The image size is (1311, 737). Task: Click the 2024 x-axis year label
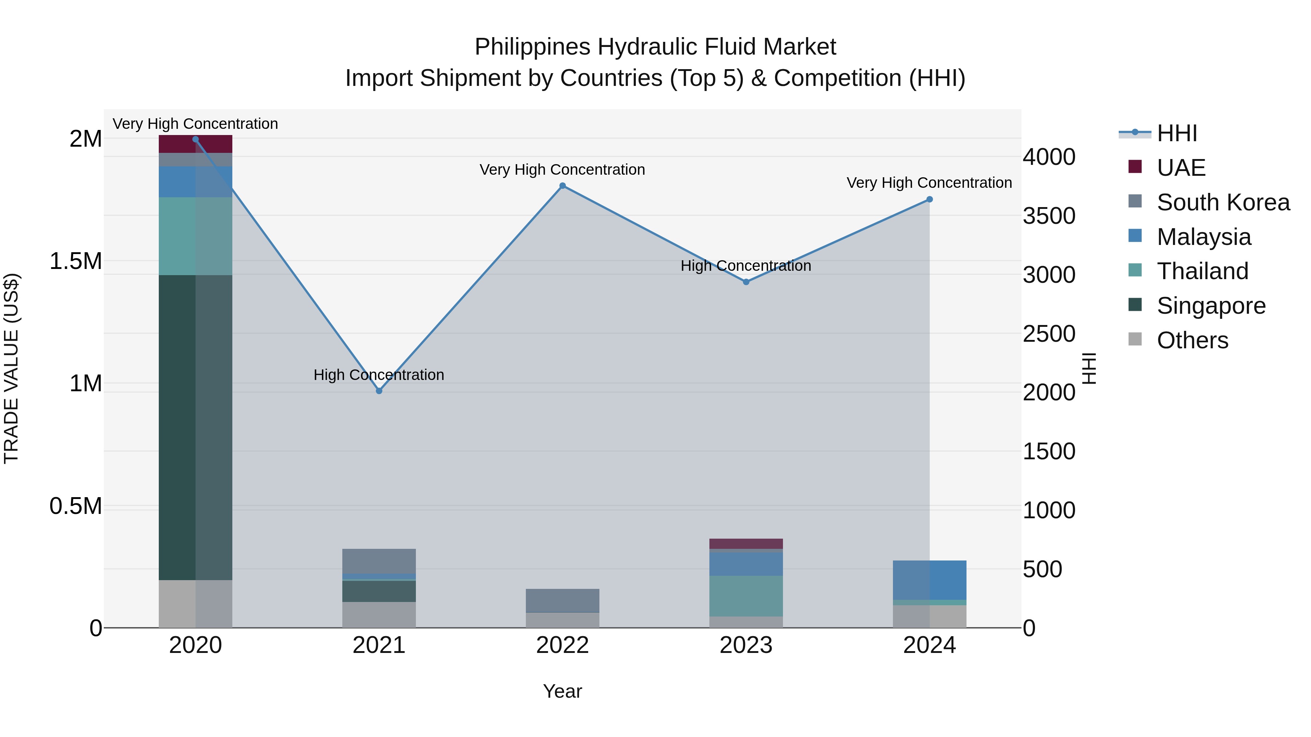[929, 645]
